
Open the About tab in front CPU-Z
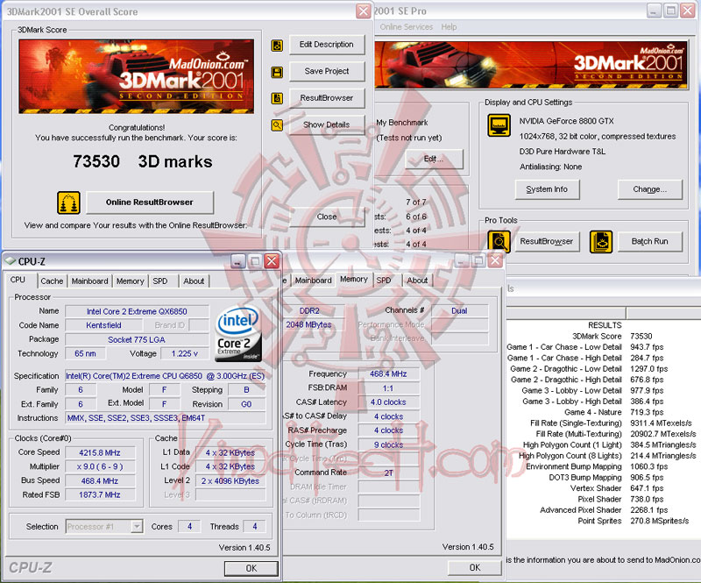(194, 281)
